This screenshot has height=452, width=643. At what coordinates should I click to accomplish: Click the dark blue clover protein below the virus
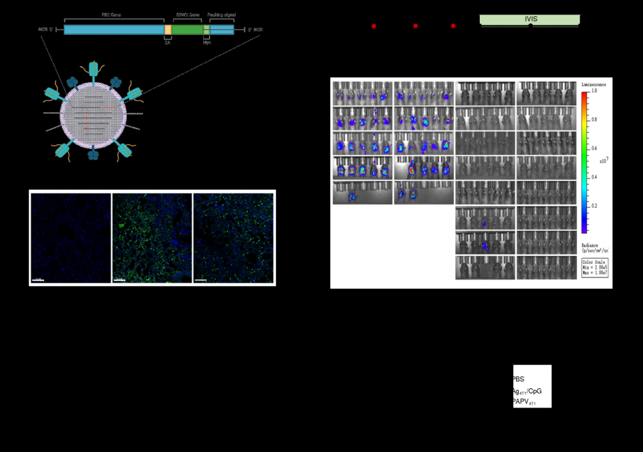pos(93,154)
